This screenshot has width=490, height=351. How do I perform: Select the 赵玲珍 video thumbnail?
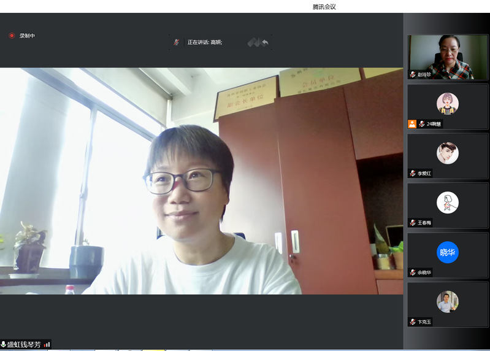point(448,56)
